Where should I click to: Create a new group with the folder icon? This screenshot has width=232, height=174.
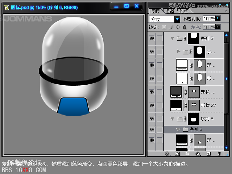pyautogui.click(x=187, y=154)
